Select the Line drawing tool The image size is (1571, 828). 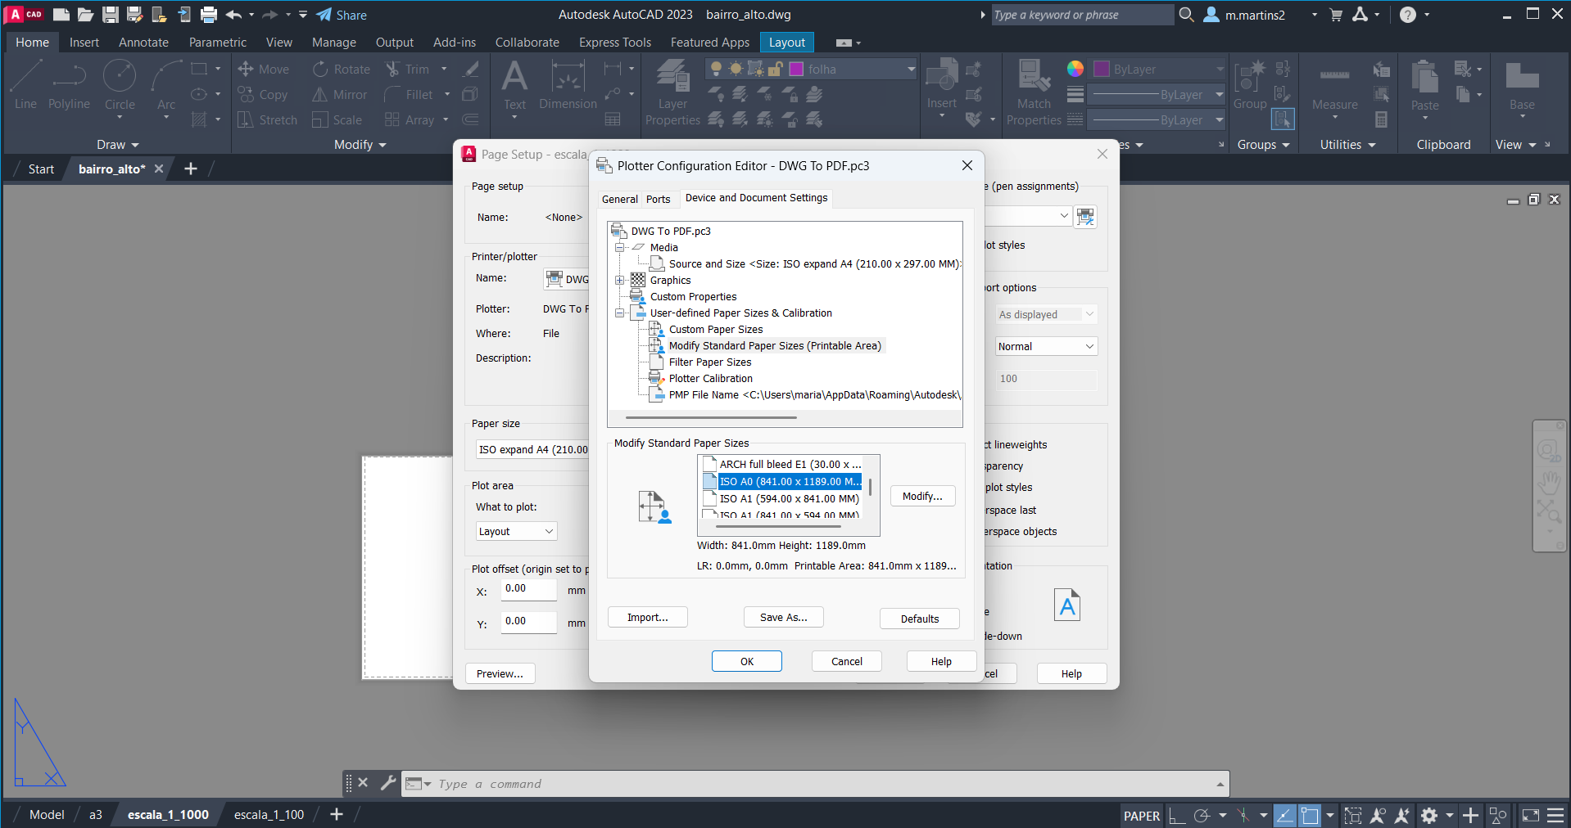click(25, 85)
